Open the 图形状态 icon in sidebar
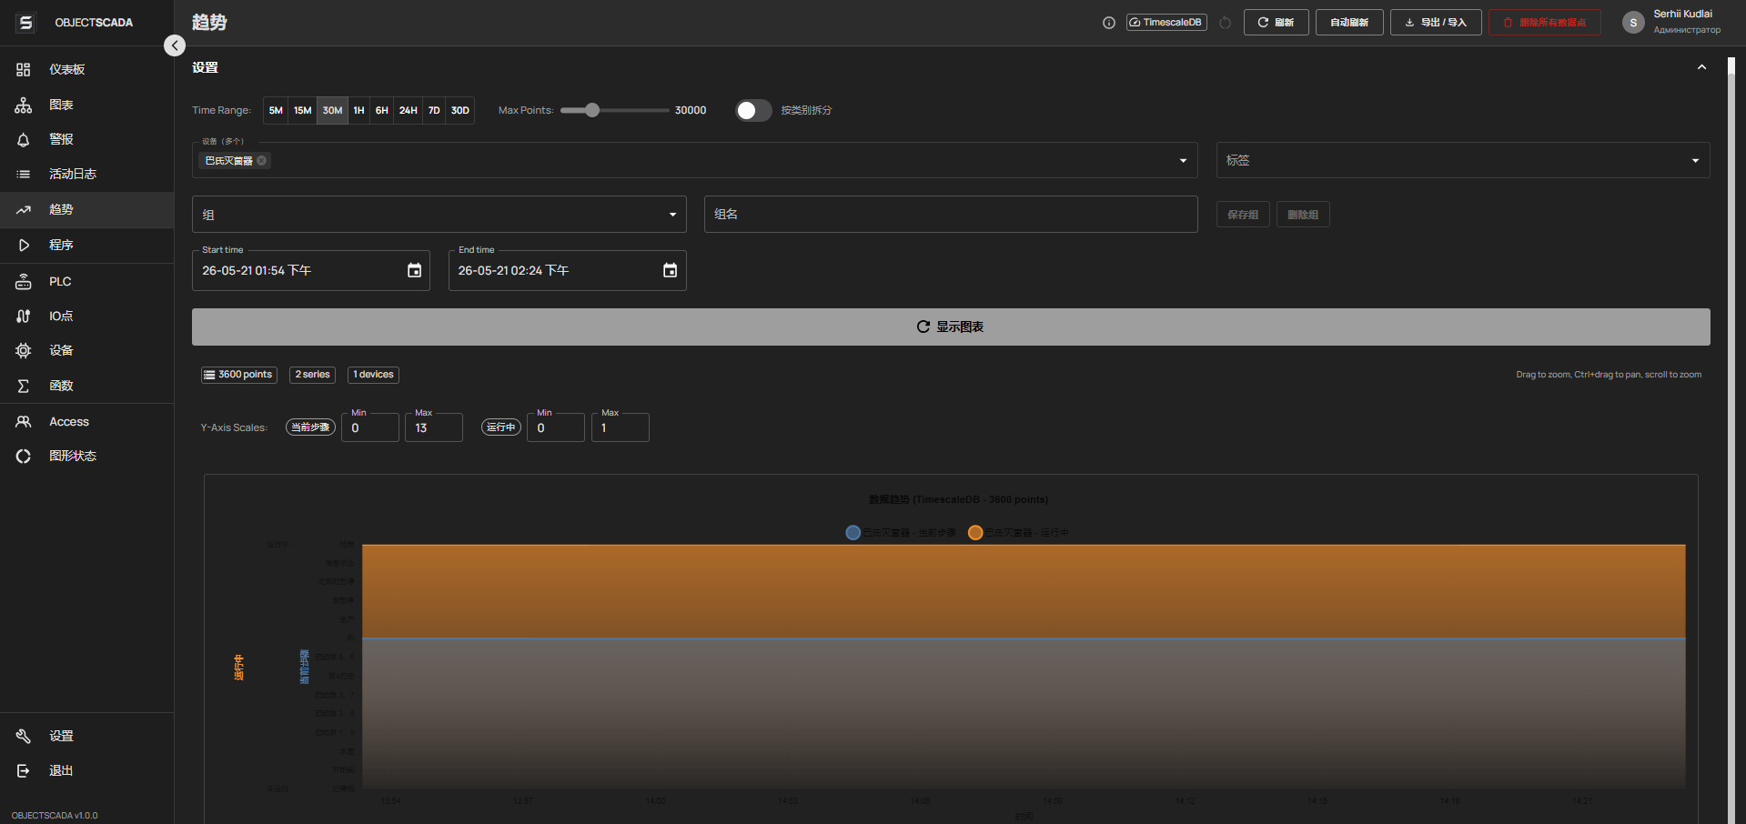 tap(24, 457)
